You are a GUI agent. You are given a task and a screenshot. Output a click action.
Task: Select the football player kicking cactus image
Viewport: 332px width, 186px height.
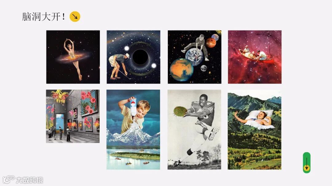tap(194, 129)
